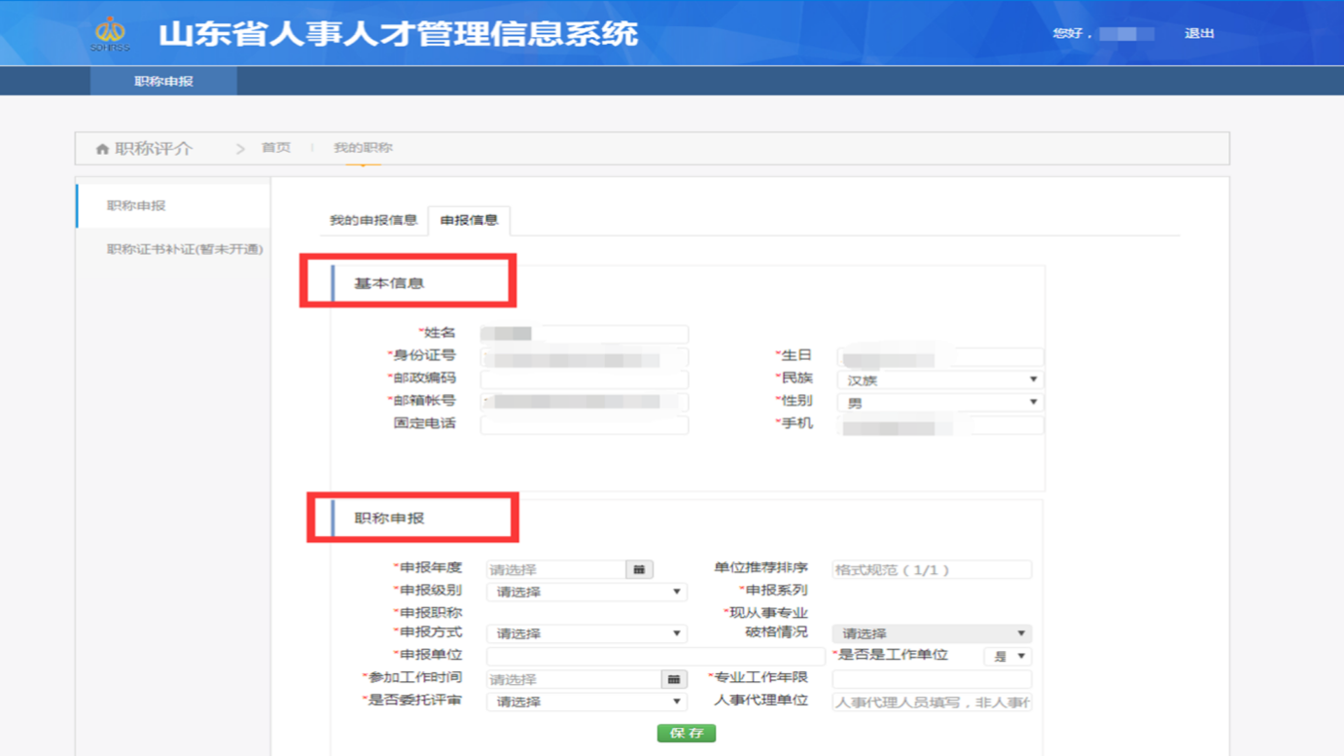Click the 固定电话 input field

point(584,424)
